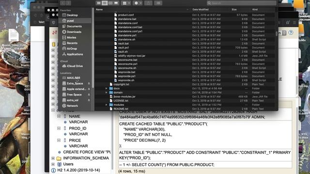Viewport: 310px width, 174px height.
Task: Open Network in Finder sidebar
Action: 72,106
